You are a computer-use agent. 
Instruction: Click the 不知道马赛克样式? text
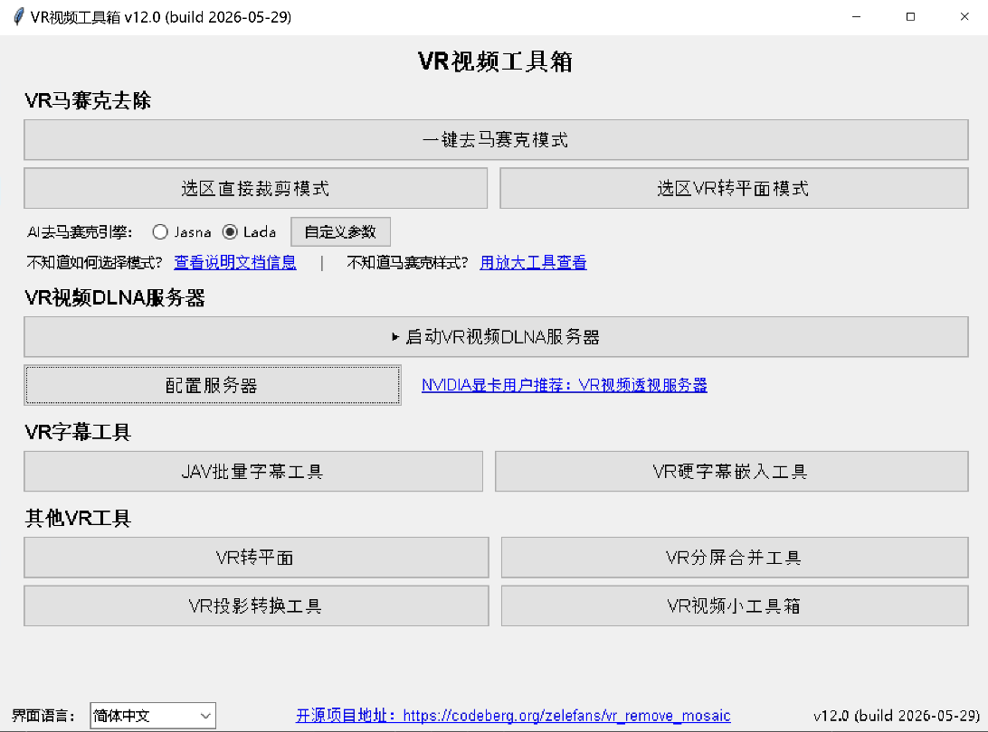click(x=408, y=262)
